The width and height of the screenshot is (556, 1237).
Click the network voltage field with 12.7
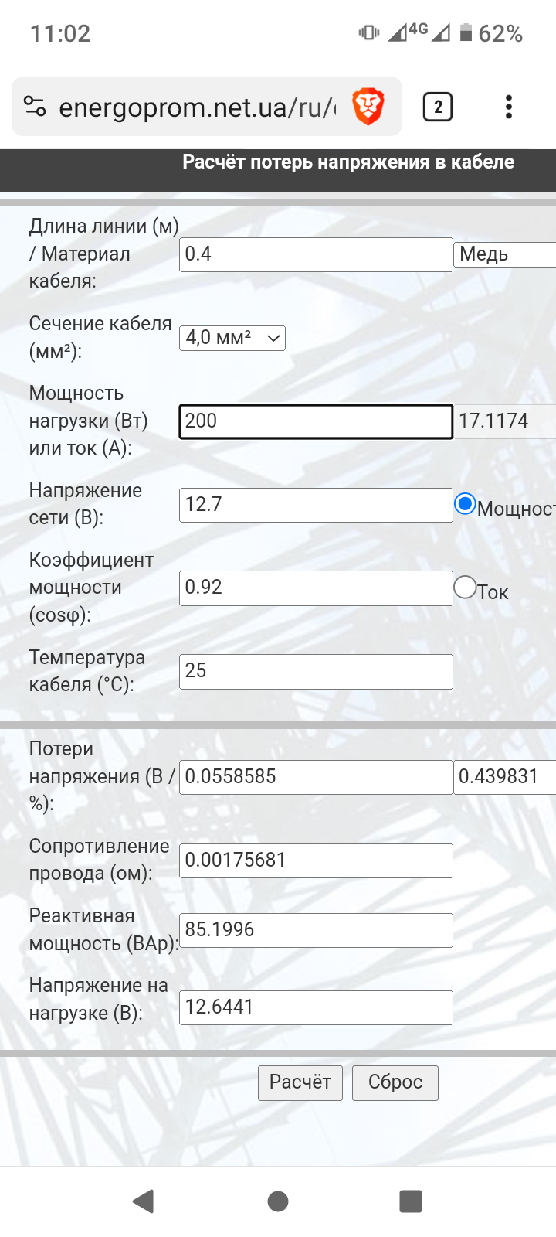coord(316,505)
